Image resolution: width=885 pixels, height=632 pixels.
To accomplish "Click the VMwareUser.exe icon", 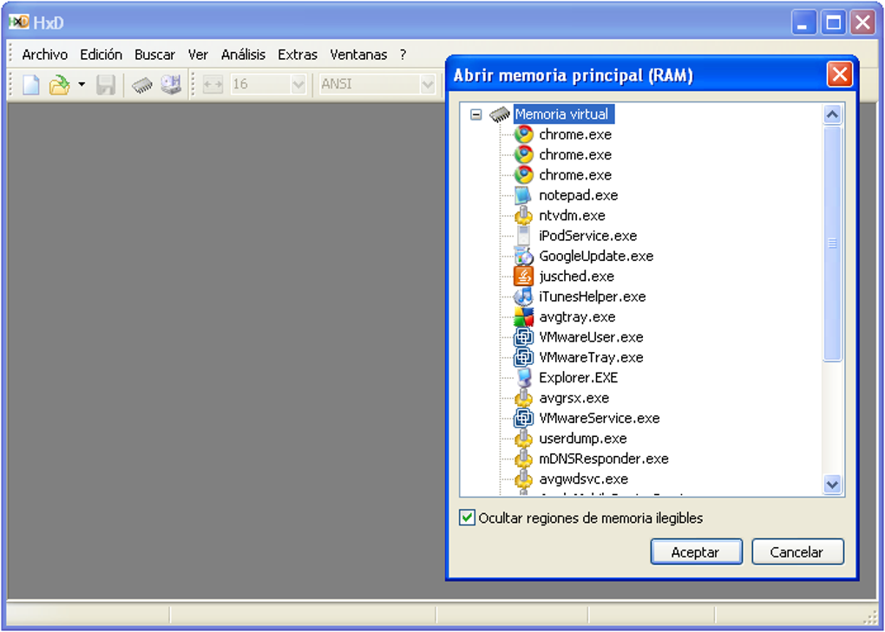I will coord(523,338).
